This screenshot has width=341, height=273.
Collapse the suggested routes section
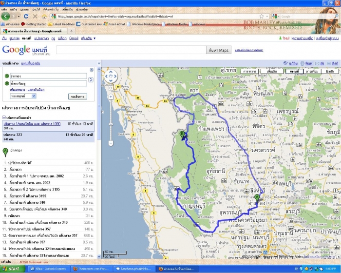coord(4,117)
